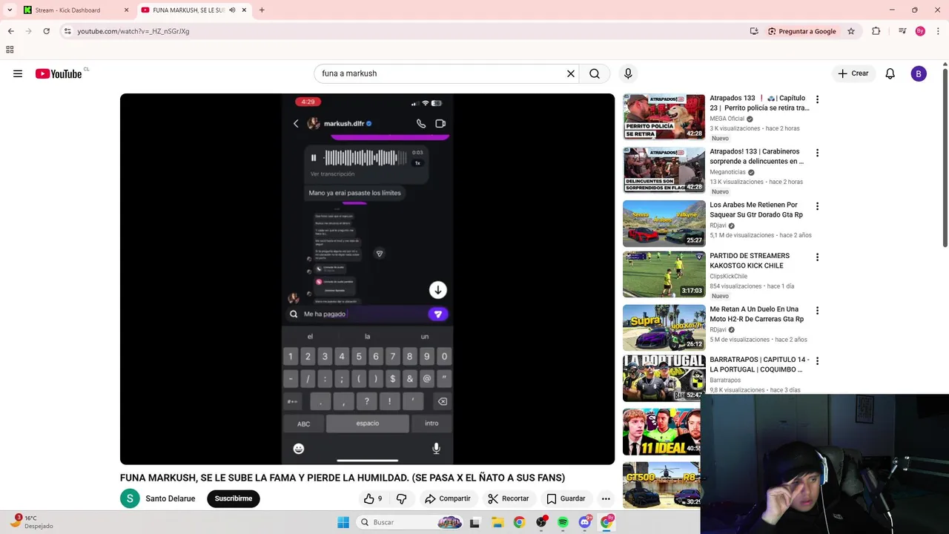Like the video with thumbs up
This screenshot has height=534, width=949.
pyautogui.click(x=372, y=498)
